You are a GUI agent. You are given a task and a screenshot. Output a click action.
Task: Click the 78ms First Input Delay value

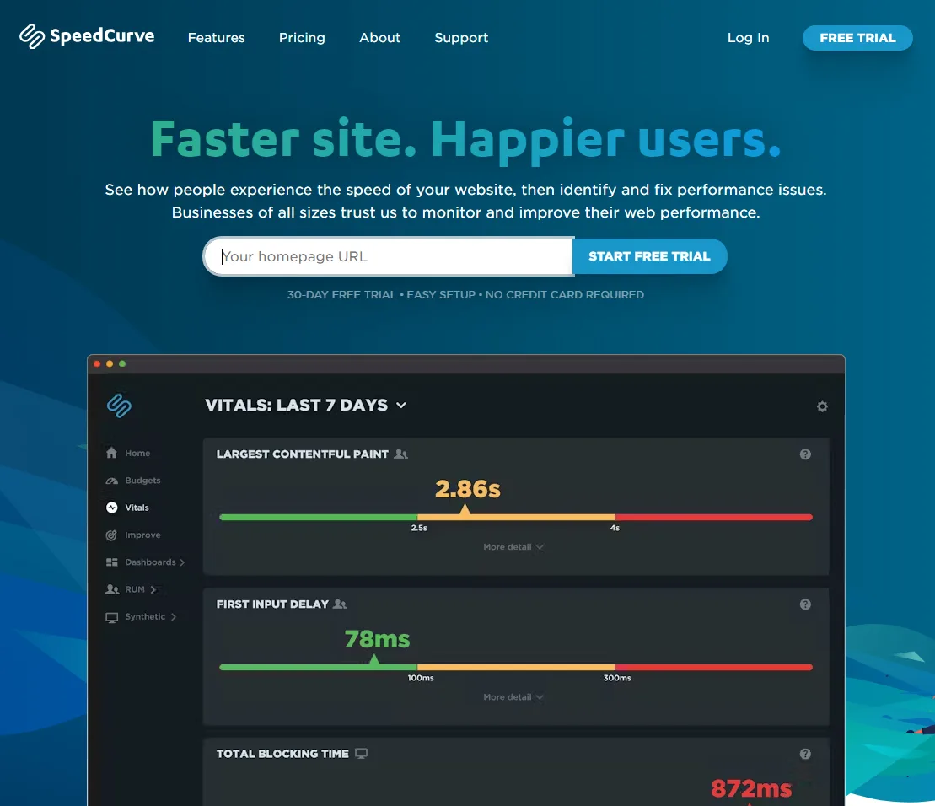click(x=378, y=639)
